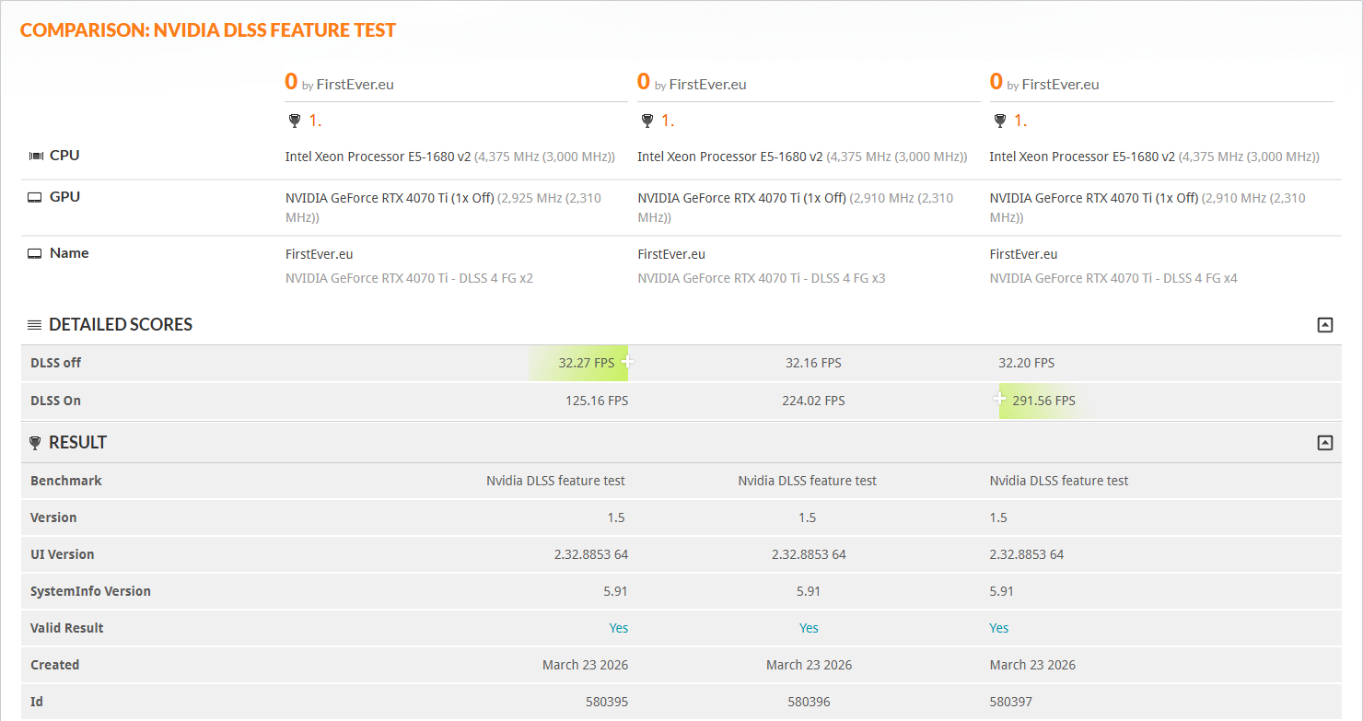Viewport: 1363px width, 721px height.
Task: Click the list icon beside DETAILED SCORES
Action: pyautogui.click(x=34, y=324)
